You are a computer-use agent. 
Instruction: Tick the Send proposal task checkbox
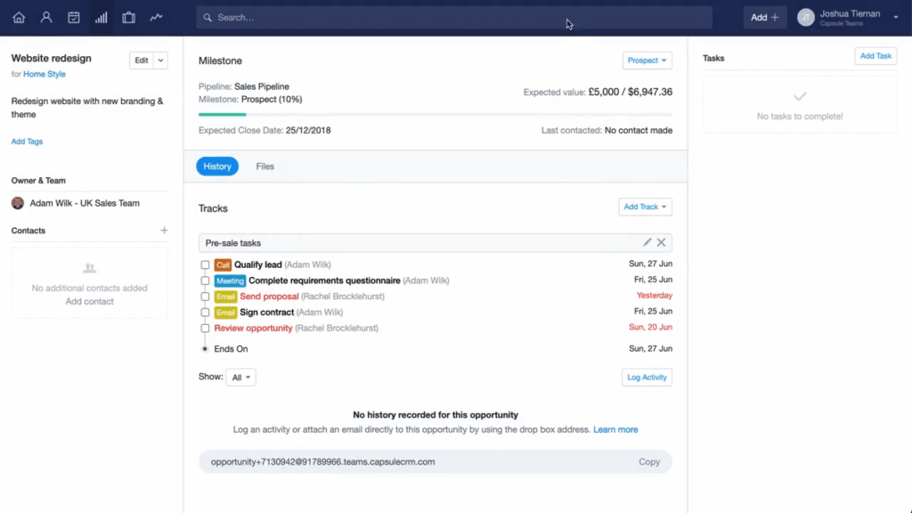tap(205, 297)
